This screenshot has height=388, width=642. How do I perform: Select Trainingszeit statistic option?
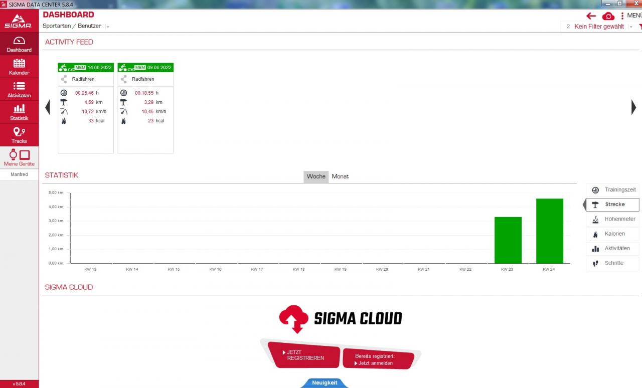[x=613, y=190]
